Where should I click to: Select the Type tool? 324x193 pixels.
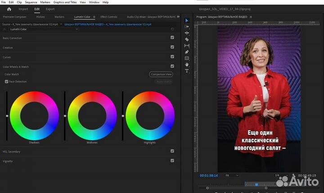point(187,70)
